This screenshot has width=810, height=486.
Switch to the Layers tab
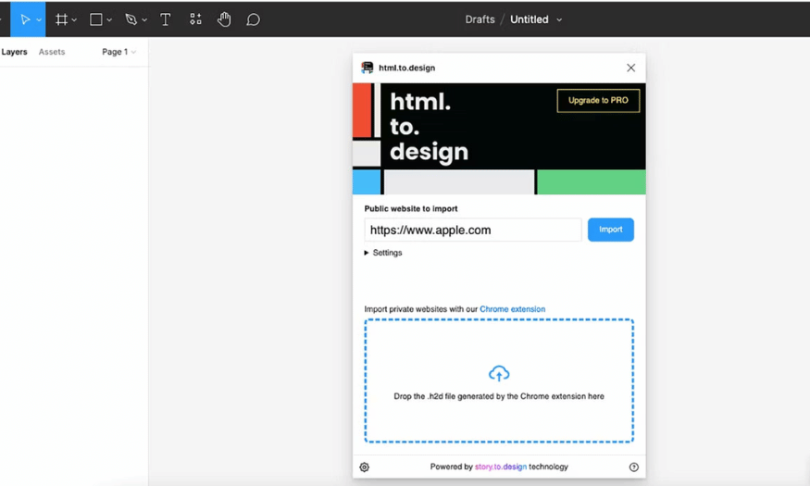coord(14,52)
